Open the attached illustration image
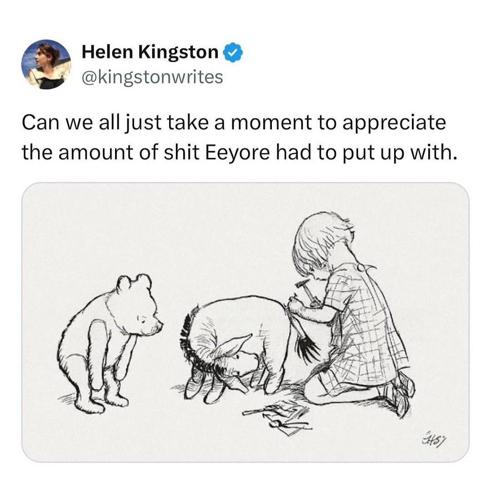 [245, 322]
